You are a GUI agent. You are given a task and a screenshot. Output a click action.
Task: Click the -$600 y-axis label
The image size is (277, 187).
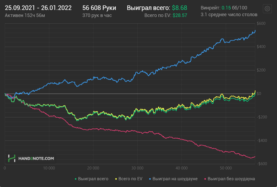tap(262, 164)
